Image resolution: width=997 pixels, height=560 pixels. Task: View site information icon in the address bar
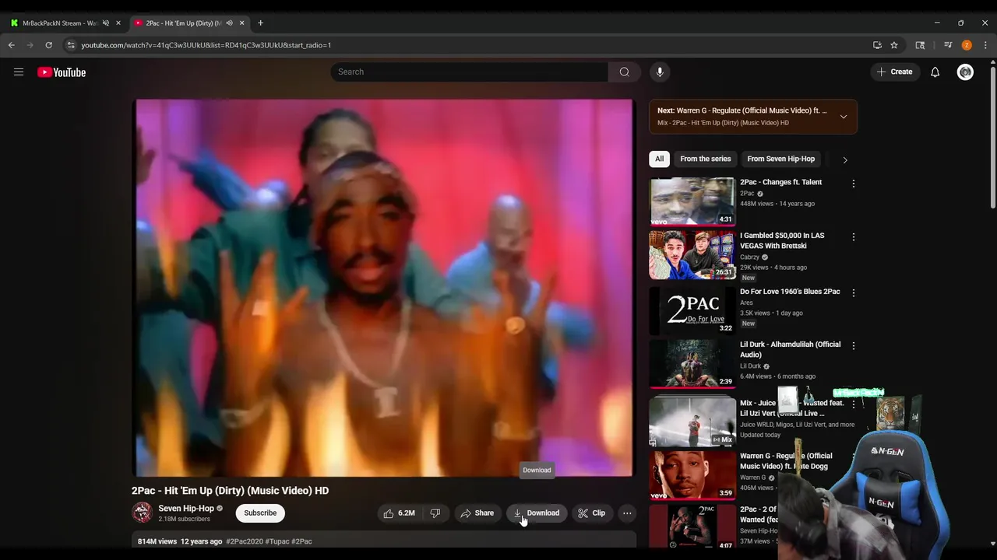[71, 45]
